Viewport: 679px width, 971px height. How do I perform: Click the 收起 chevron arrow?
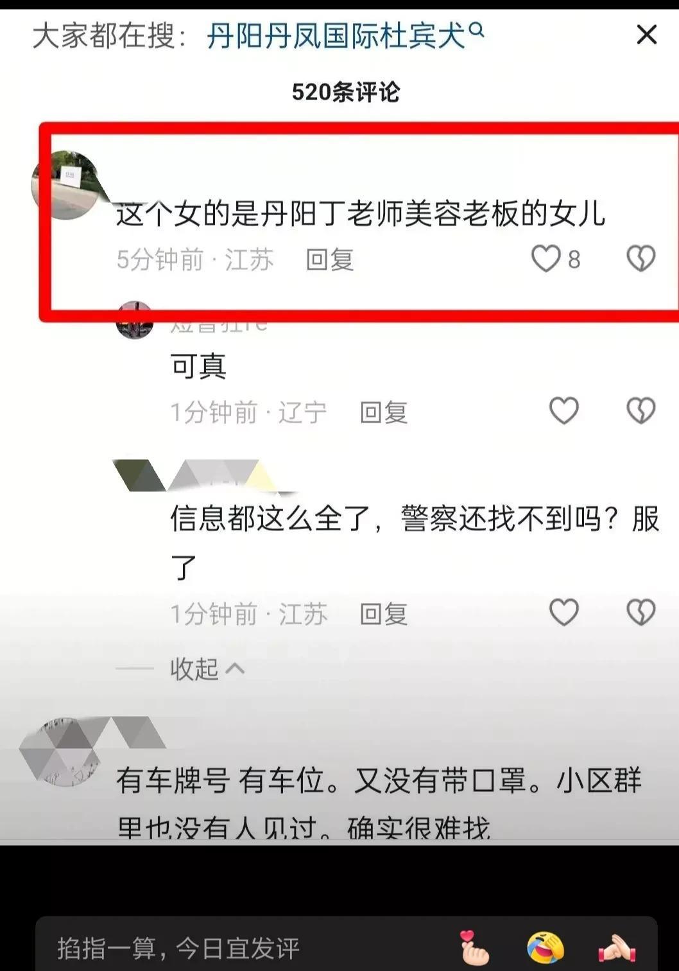[x=235, y=669]
